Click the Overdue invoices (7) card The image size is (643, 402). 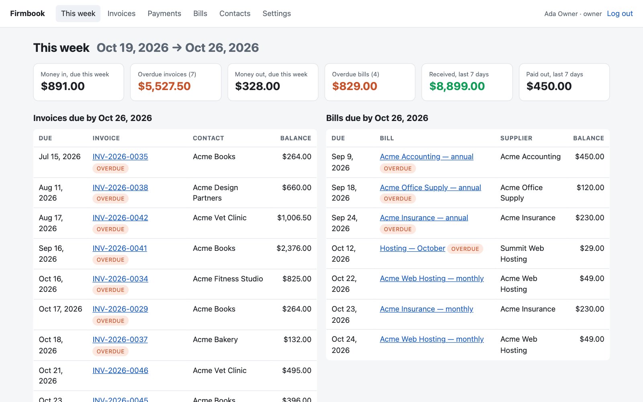click(176, 82)
